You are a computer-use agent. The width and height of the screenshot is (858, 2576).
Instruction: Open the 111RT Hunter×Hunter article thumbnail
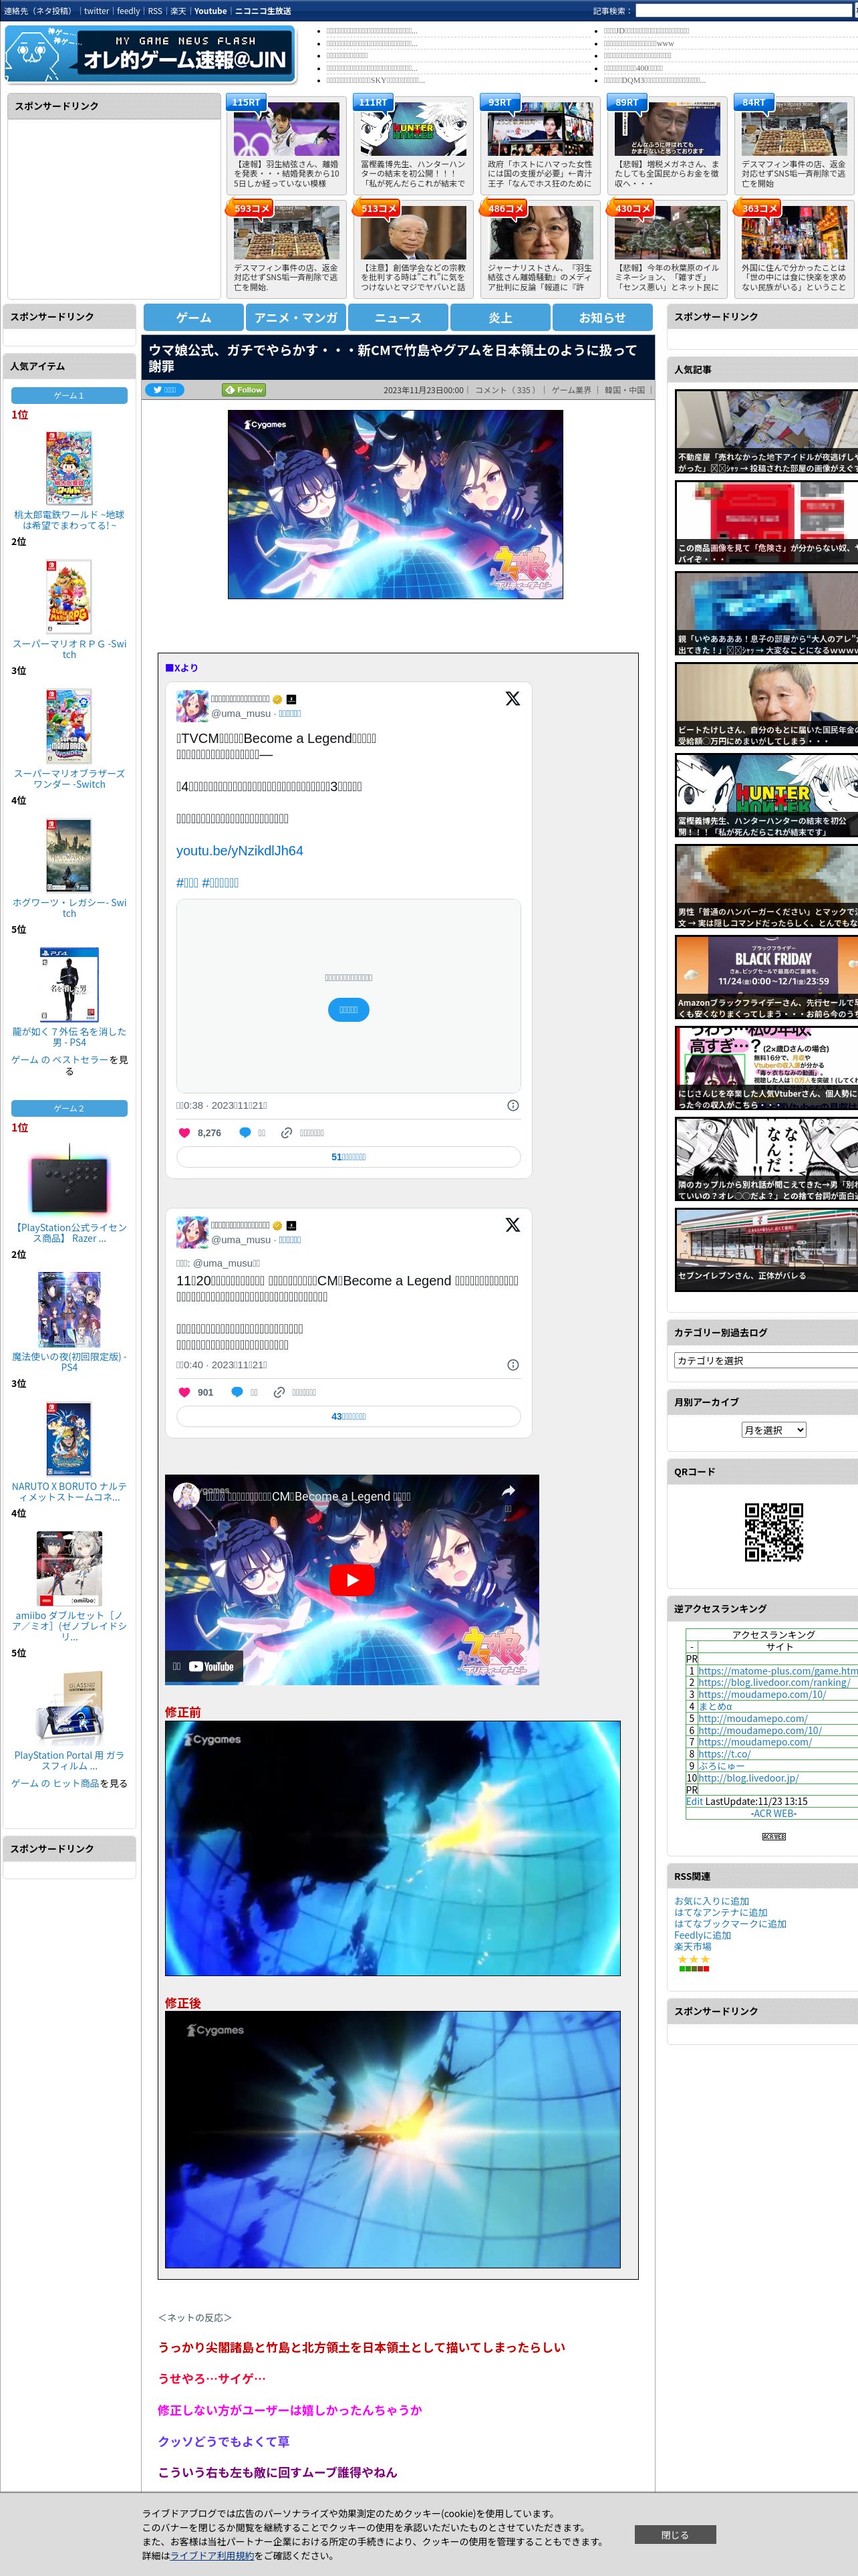click(x=414, y=129)
